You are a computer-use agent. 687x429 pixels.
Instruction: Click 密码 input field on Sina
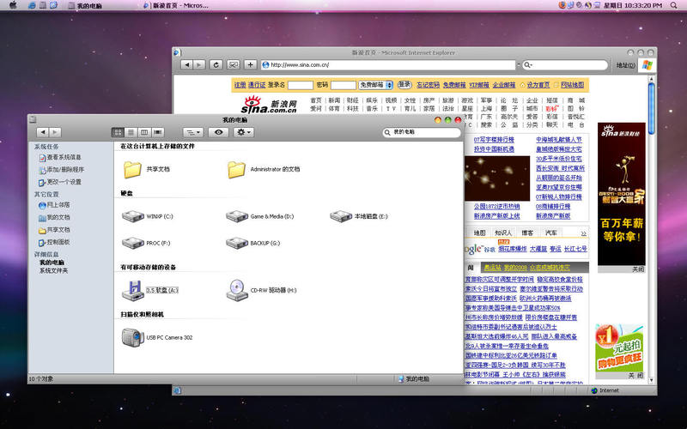pyautogui.click(x=343, y=85)
